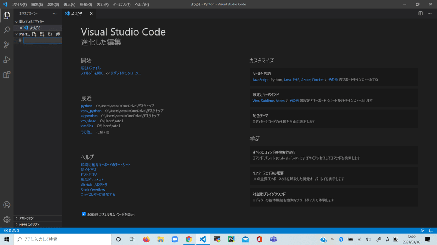This screenshot has width=437, height=245.
Task: Open recent folder venv_python
Action: 91,111
